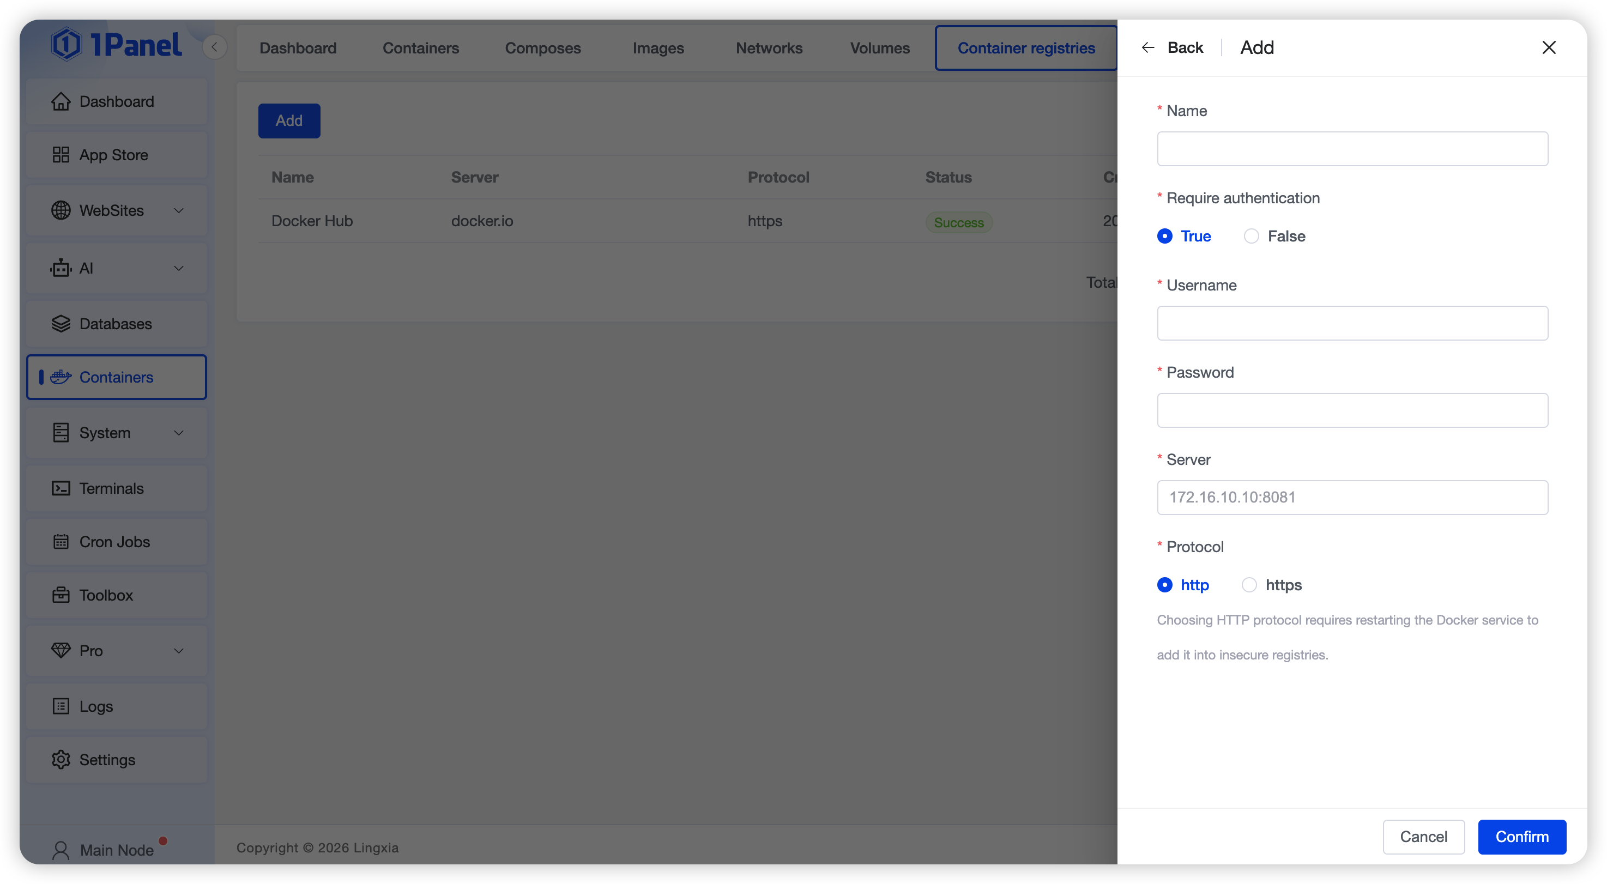The height and width of the screenshot is (884, 1607).
Task: Open Settings via the gear icon
Action: pyautogui.click(x=61, y=759)
